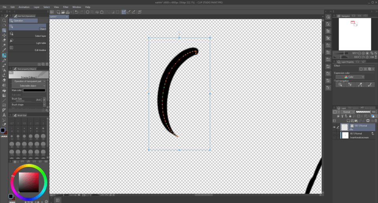Select the Fill bucket tool
Screen dimensions: 378x203
pyautogui.click(x=4, y=90)
